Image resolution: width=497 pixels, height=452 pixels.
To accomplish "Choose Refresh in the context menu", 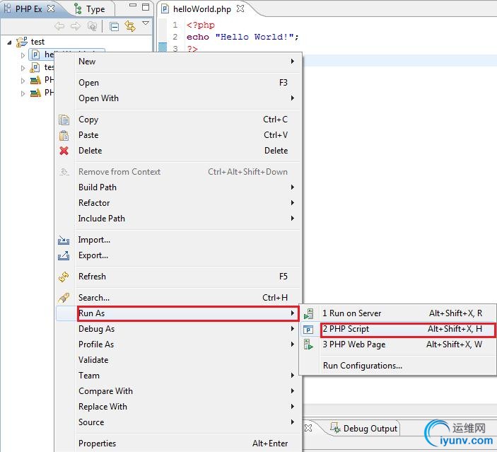I will pos(187,277).
